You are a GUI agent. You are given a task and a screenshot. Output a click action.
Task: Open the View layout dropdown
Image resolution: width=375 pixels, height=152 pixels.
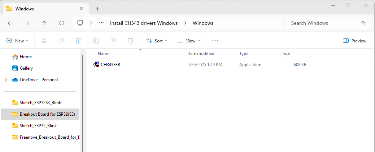(x=189, y=41)
